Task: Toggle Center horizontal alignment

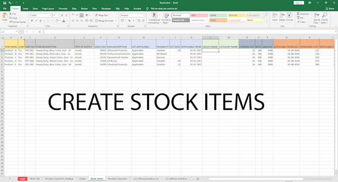Action: pos(77,21)
